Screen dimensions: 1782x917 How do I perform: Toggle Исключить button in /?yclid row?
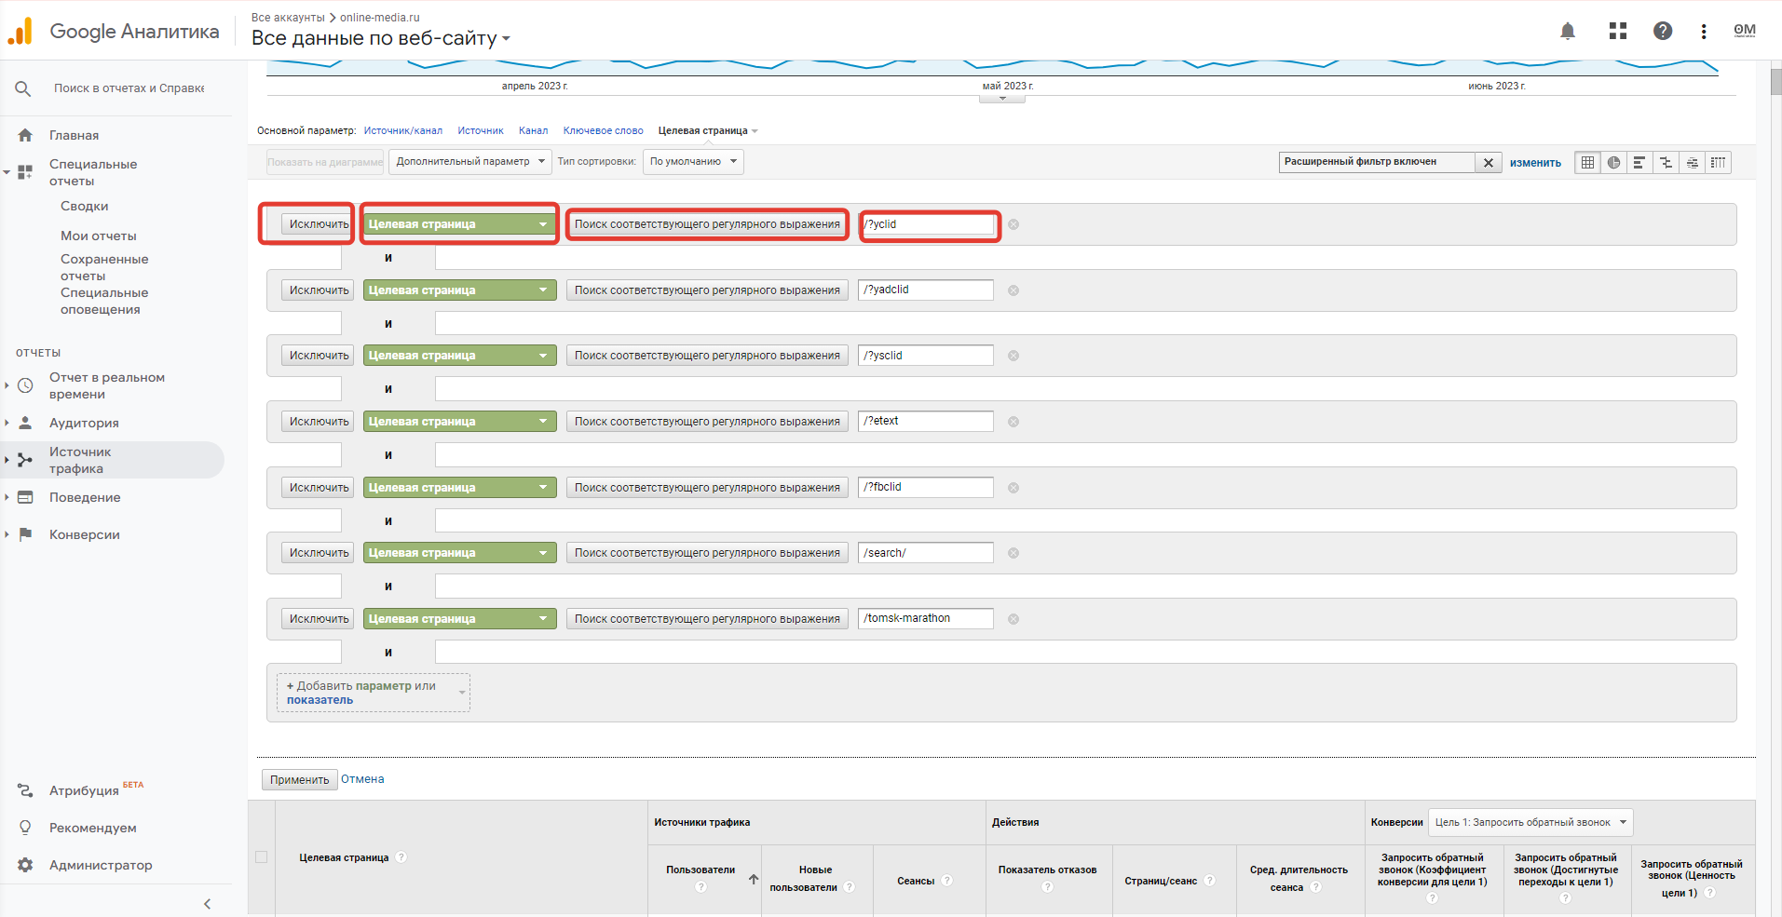pos(319,224)
